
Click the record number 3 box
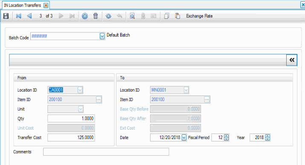41,16
